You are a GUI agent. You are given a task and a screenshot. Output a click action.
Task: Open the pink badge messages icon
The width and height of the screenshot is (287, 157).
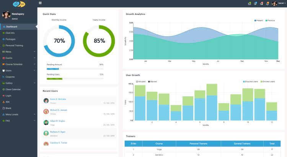(x=262, y=3)
